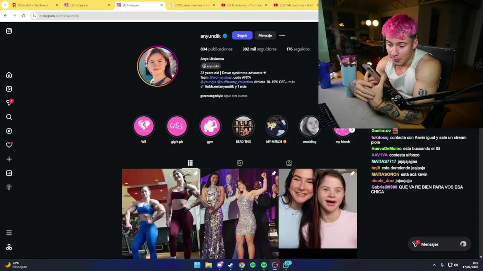The height and width of the screenshot is (271, 483).
Task: Expand bio with the 'más' link
Action: tap(292, 82)
